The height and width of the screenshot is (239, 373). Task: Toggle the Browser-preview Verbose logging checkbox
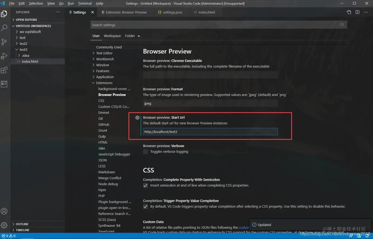[x=145, y=152]
